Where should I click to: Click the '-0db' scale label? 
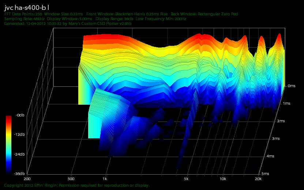point(20,115)
